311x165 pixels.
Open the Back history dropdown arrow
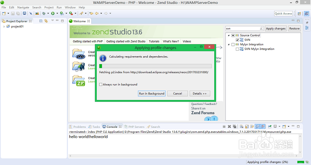(101, 14)
